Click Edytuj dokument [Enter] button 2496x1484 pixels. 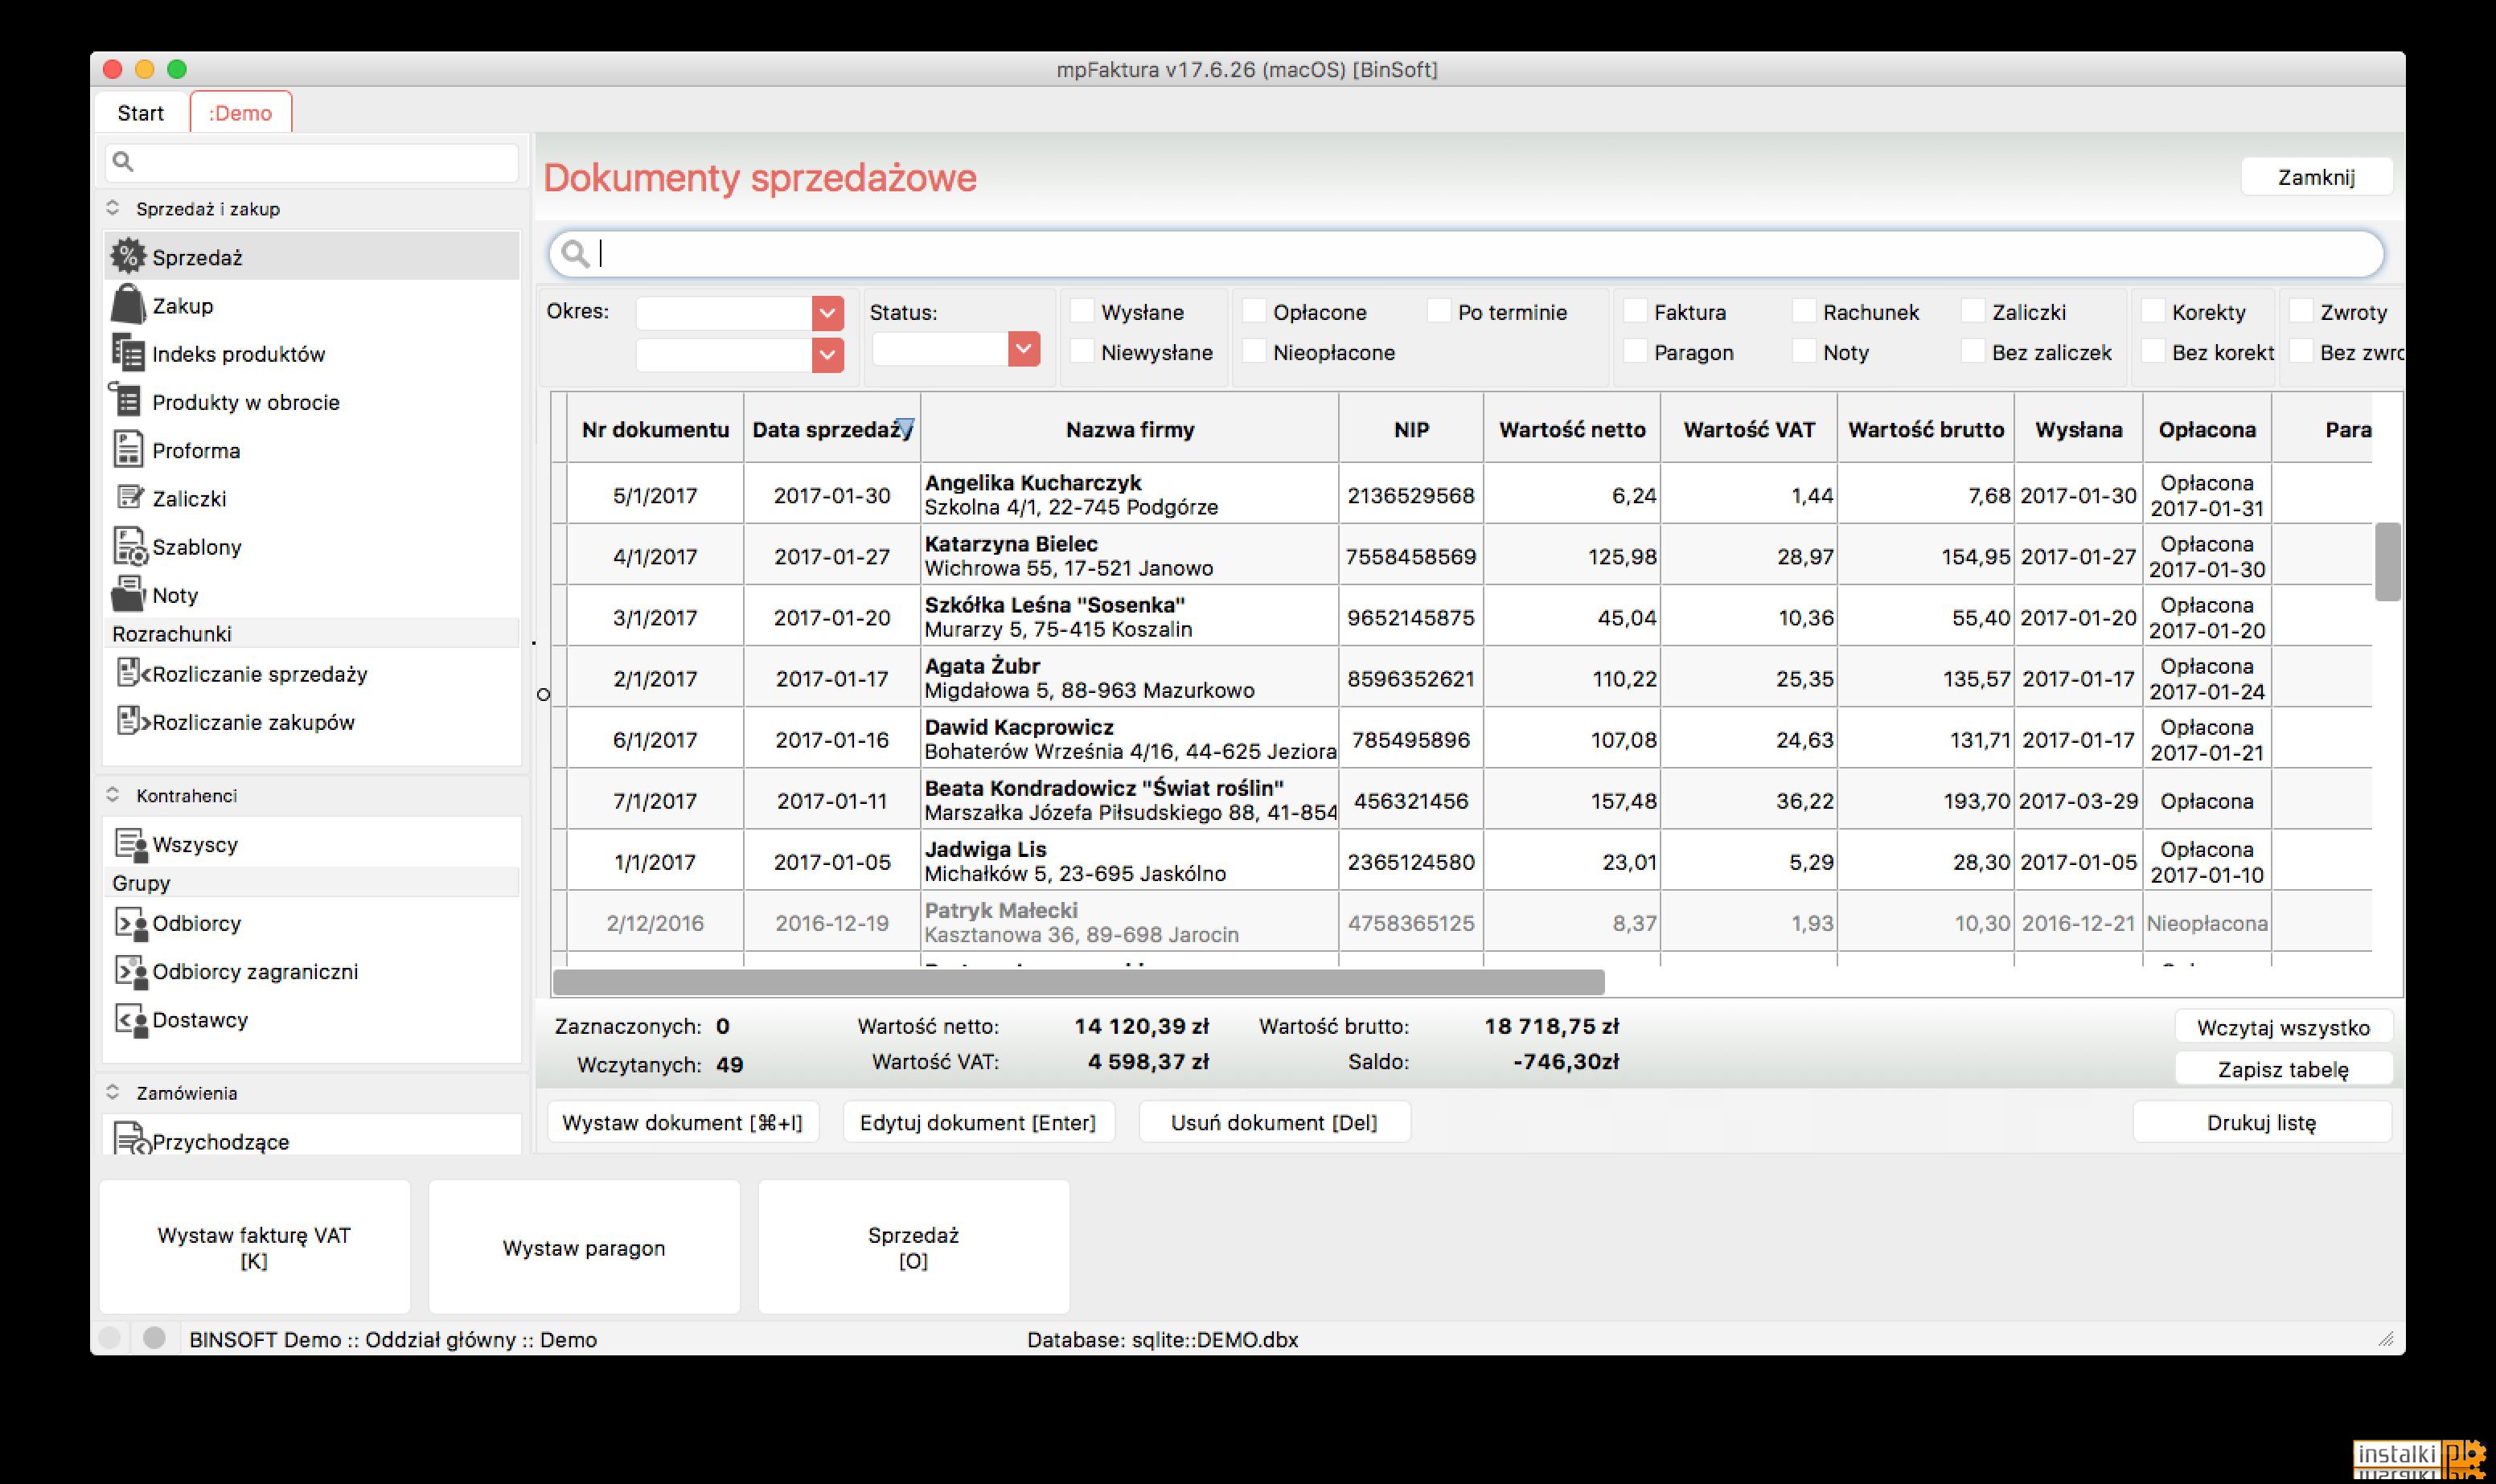point(978,1122)
